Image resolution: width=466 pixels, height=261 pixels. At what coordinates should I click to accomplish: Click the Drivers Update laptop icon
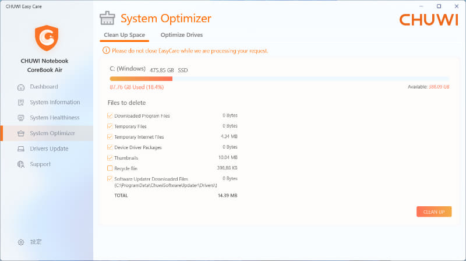pos(21,149)
